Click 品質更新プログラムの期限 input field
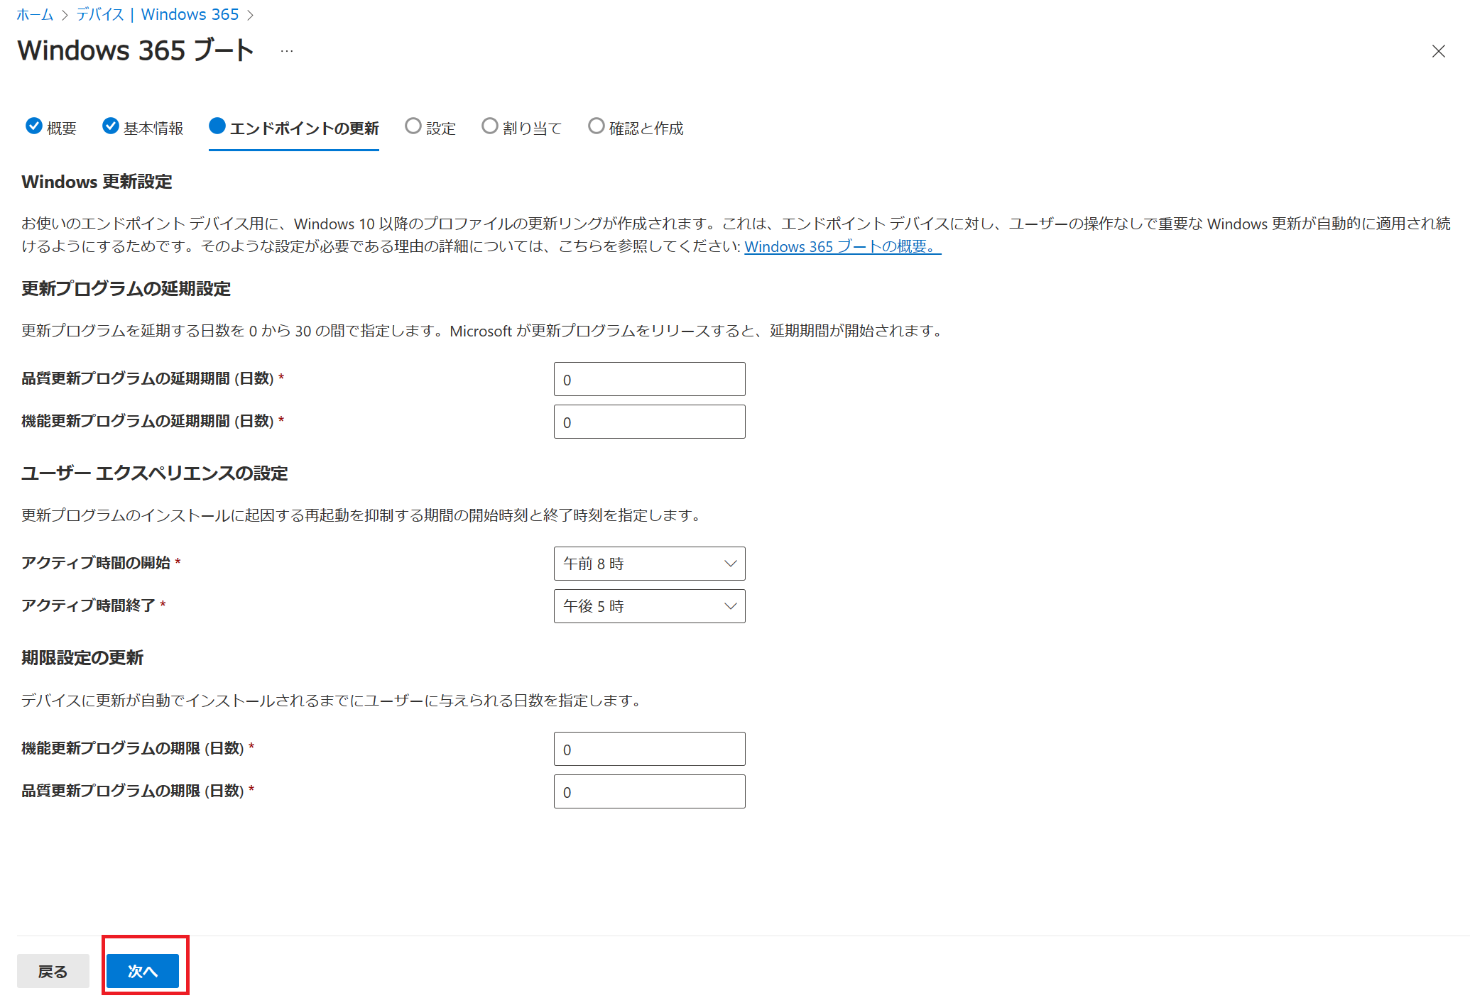 (648, 791)
